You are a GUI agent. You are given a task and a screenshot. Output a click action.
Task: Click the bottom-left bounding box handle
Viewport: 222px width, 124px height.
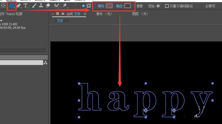pyautogui.click(x=79, y=117)
